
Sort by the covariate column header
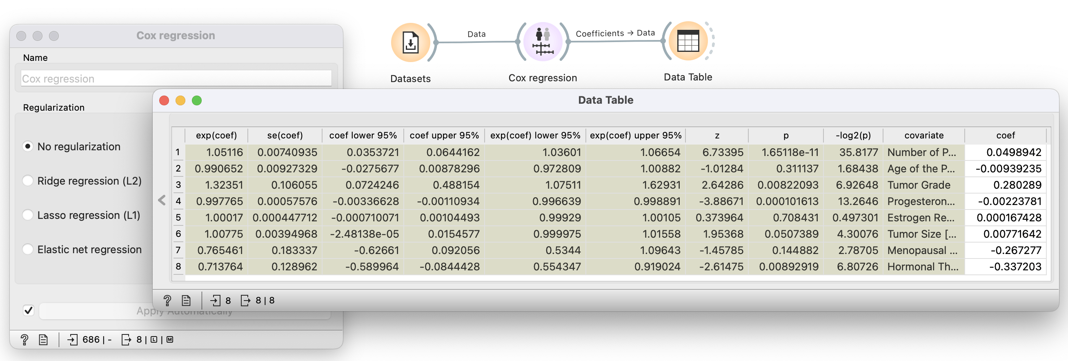(924, 135)
